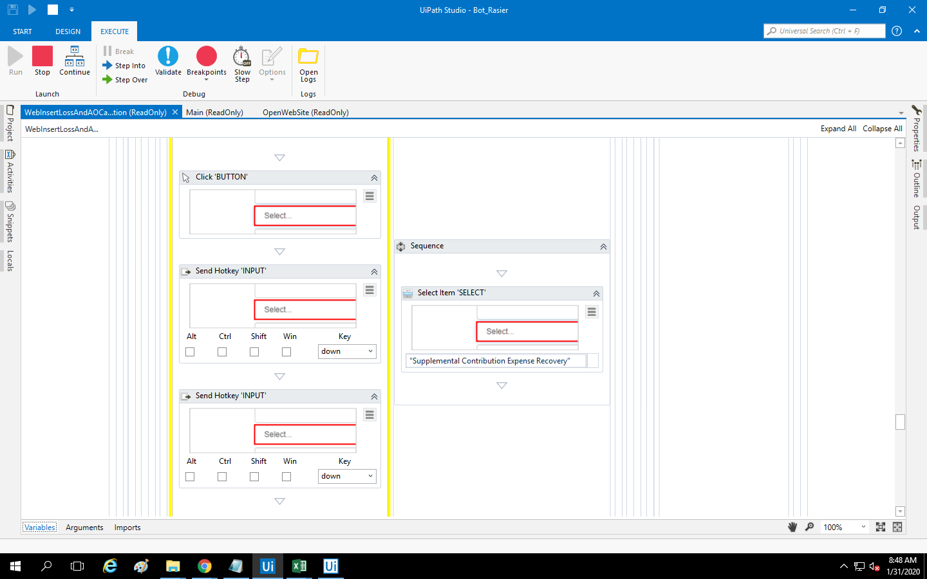Click the magnifier zoom icon in status bar
The width and height of the screenshot is (927, 579).
pyautogui.click(x=810, y=527)
